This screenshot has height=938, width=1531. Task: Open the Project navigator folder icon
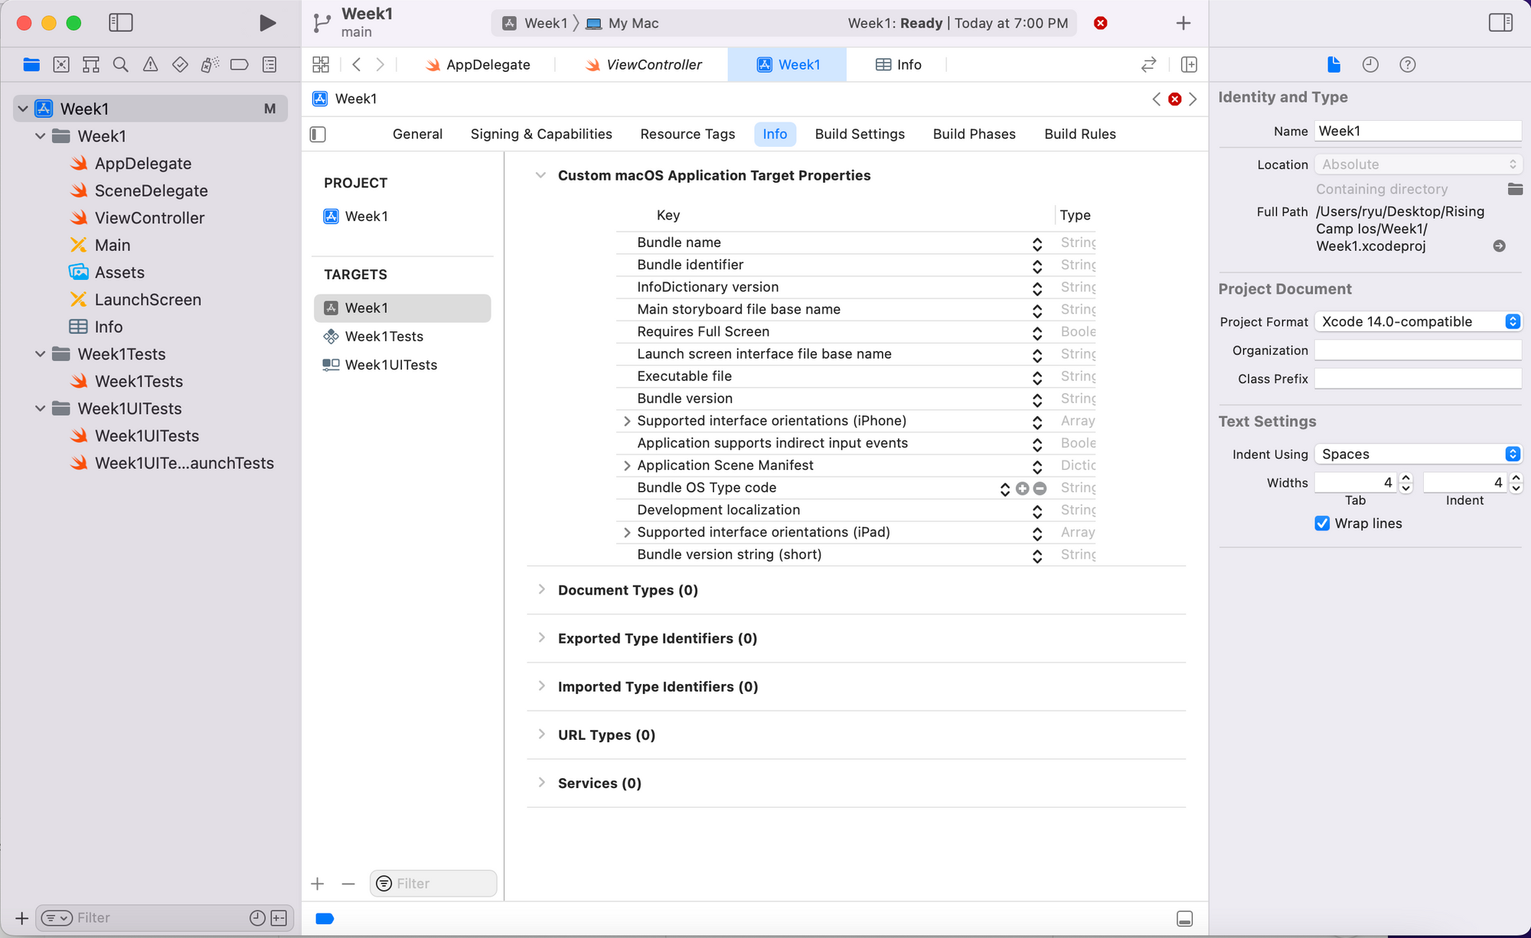31,64
